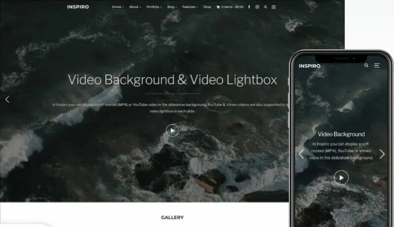Show next slide on phone preview
The height and width of the screenshot is (227, 394).
tap(382, 154)
